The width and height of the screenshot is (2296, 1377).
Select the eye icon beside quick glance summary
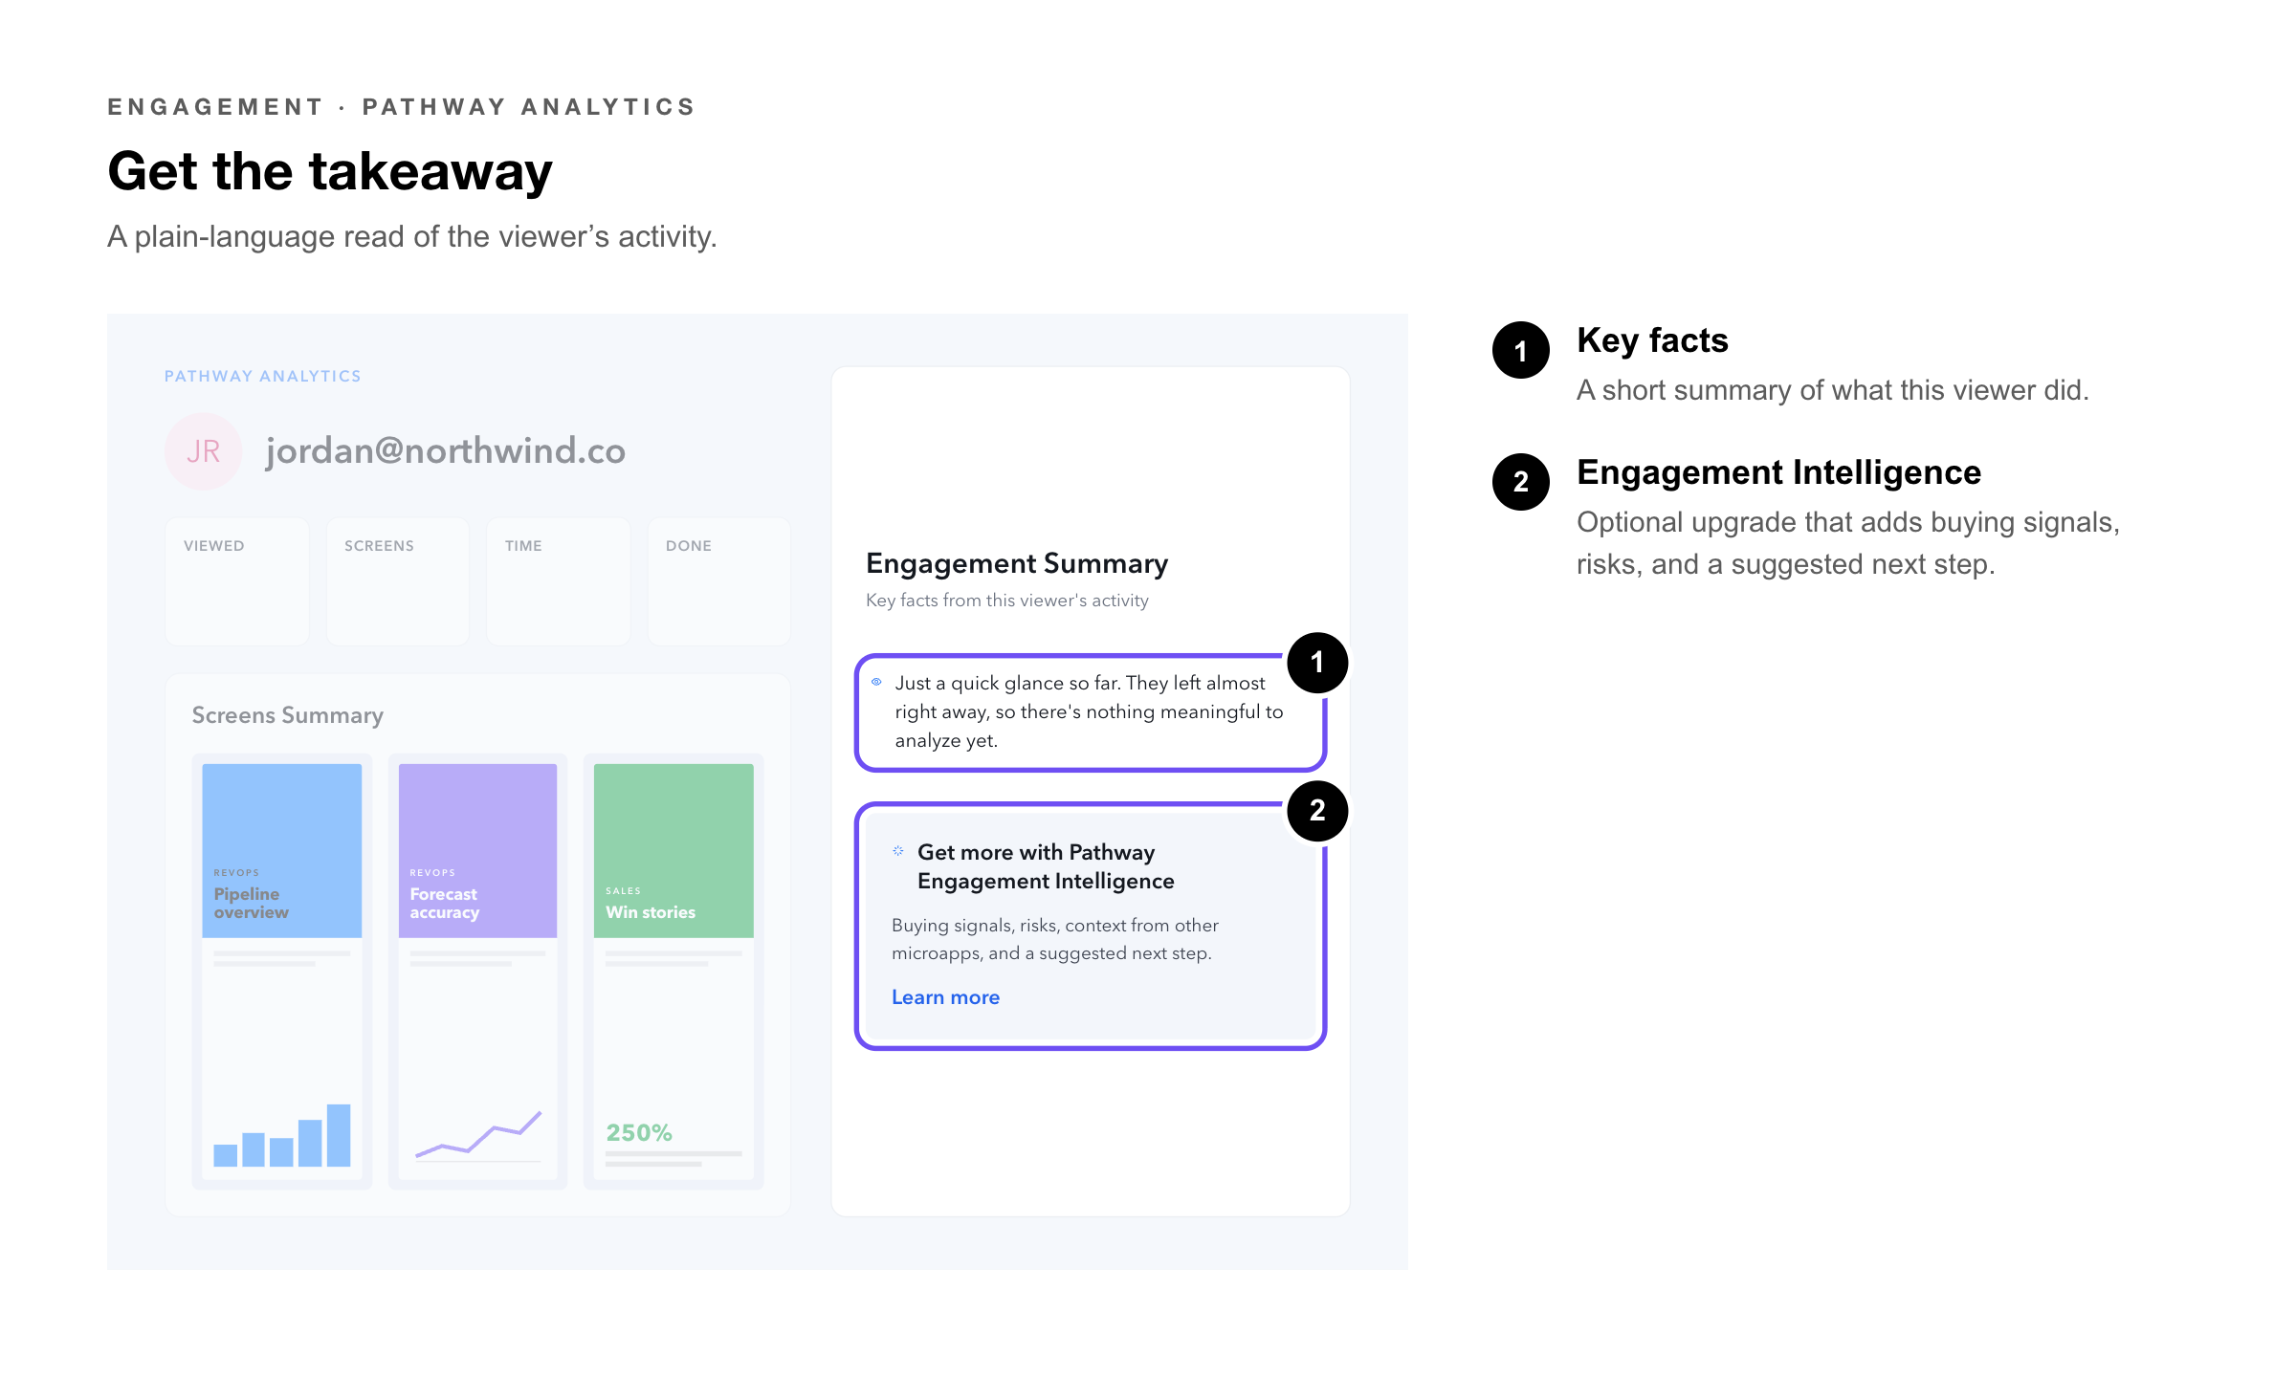pos(876,682)
